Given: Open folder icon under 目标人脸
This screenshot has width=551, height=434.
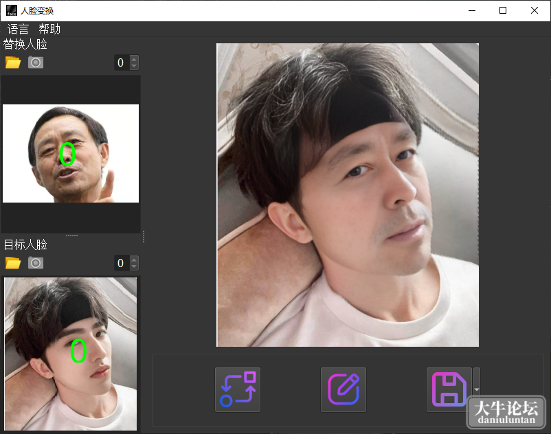Looking at the screenshot, I should click(13, 263).
